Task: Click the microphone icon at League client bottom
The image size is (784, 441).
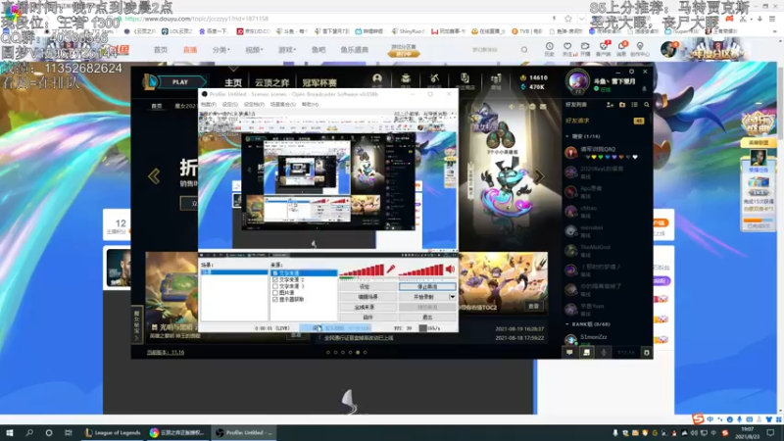Action: coord(604,353)
